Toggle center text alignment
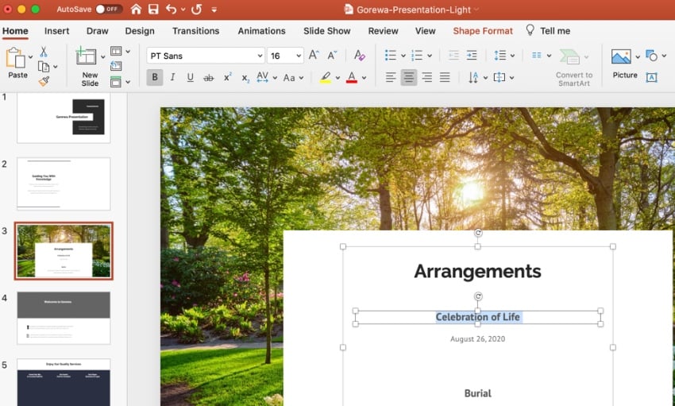Image resolution: width=675 pixels, height=406 pixels. coord(409,78)
